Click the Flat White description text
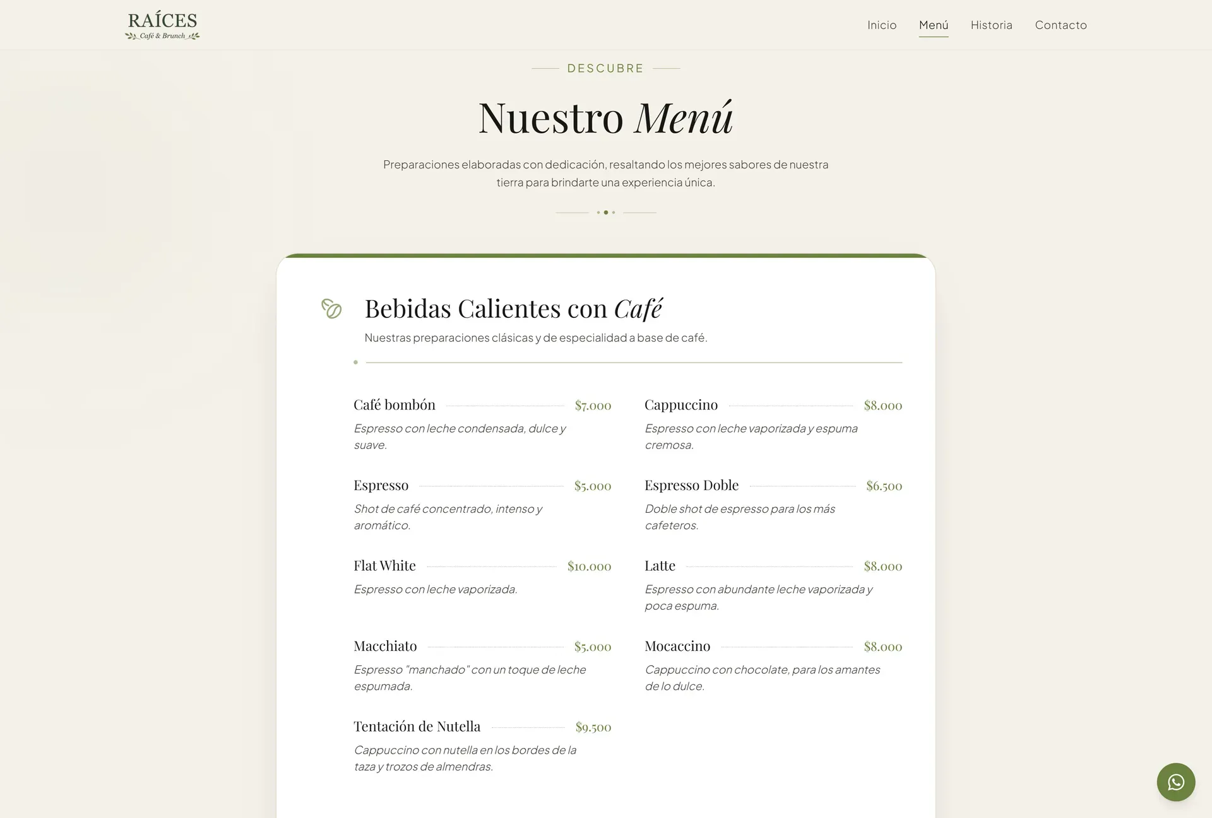The image size is (1212, 818). (x=436, y=590)
